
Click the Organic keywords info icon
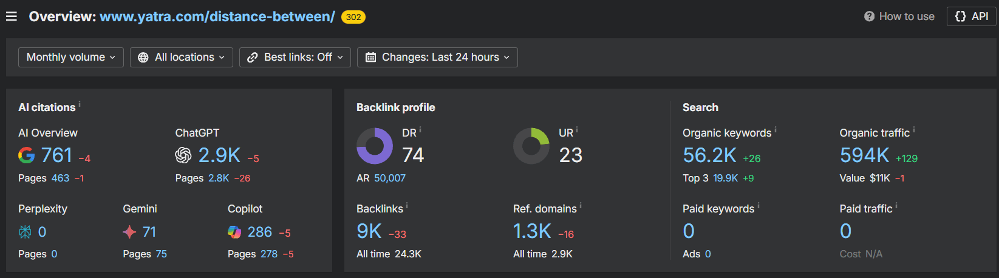pyautogui.click(x=776, y=130)
